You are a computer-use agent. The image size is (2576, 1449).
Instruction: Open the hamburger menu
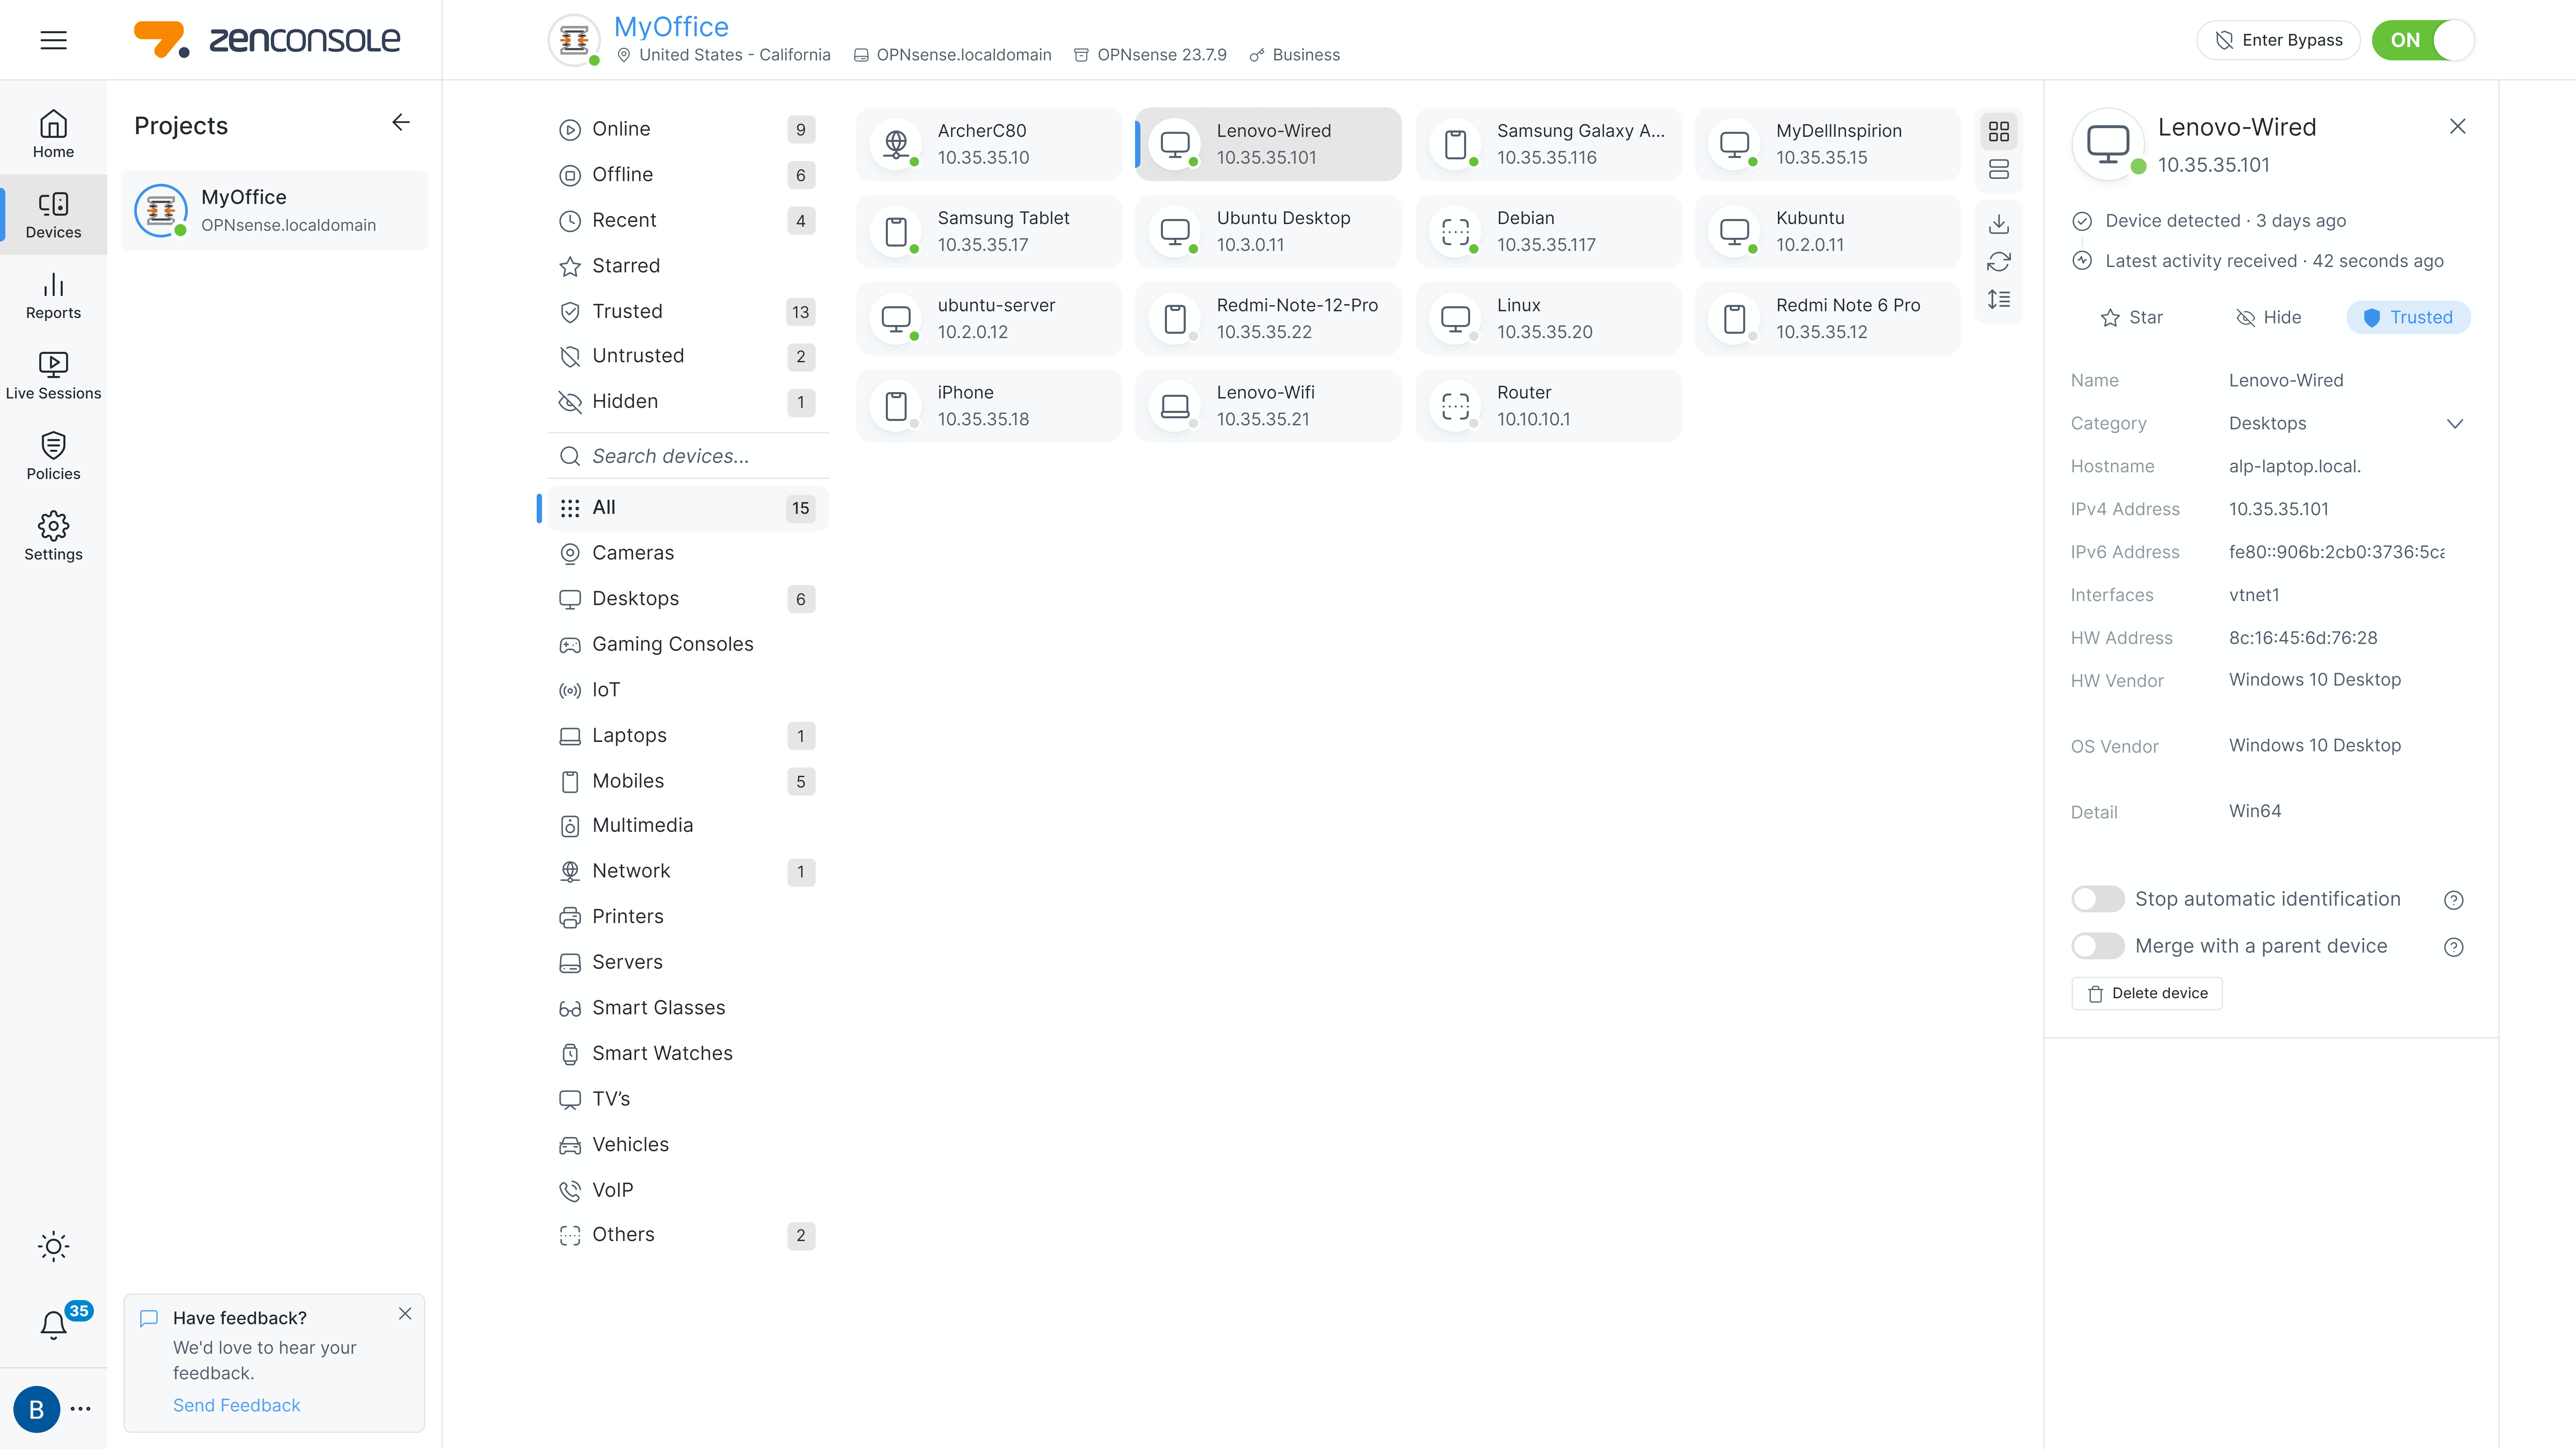[53, 40]
